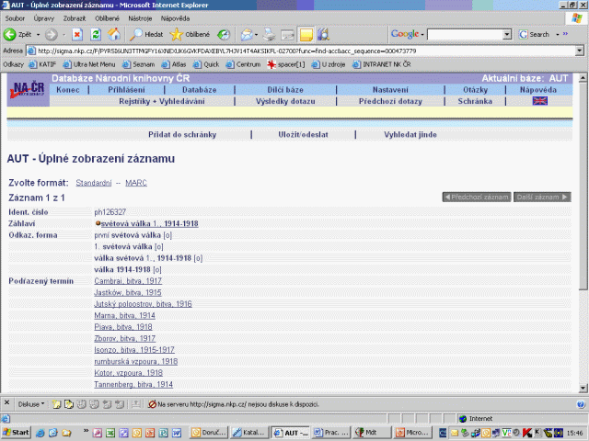This screenshot has height=441, width=589.
Task: Open the Nápověda menu in the menu bar
Action: pyautogui.click(x=175, y=18)
